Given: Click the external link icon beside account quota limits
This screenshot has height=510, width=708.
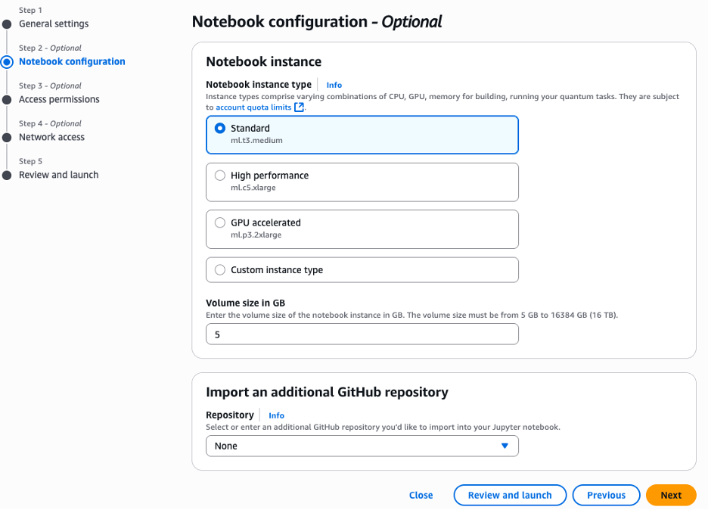Looking at the screenshot, I should tap(300, 107).
